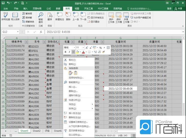Screen dimensions: 186x138
Task: Add a new sheet with plus button
Action: pyautogui.click(x=96, y=131)
